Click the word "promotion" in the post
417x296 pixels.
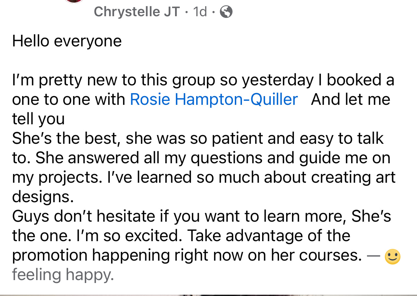pyautogui.click(x=50, y=256)
